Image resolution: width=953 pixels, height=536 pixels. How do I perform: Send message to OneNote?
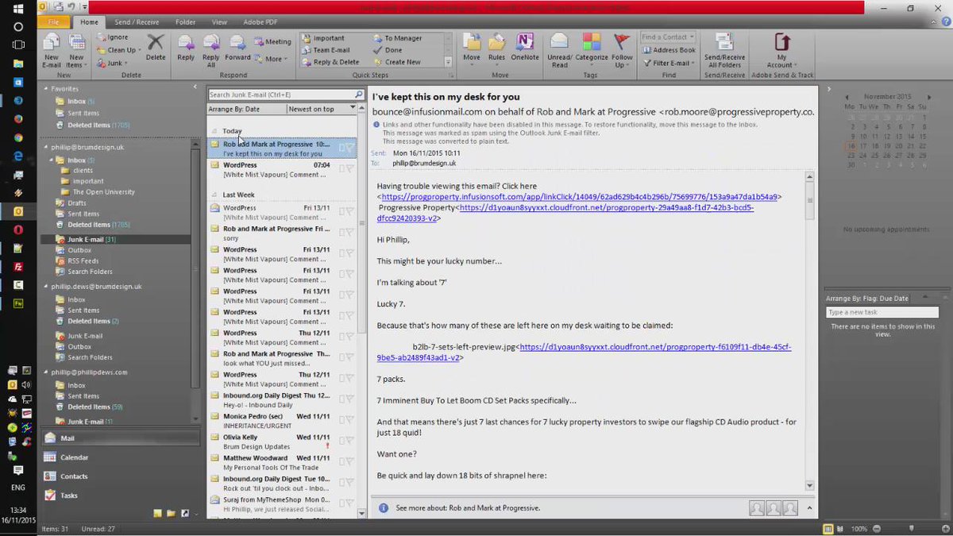pyautogui.click(x=525, y=48)
